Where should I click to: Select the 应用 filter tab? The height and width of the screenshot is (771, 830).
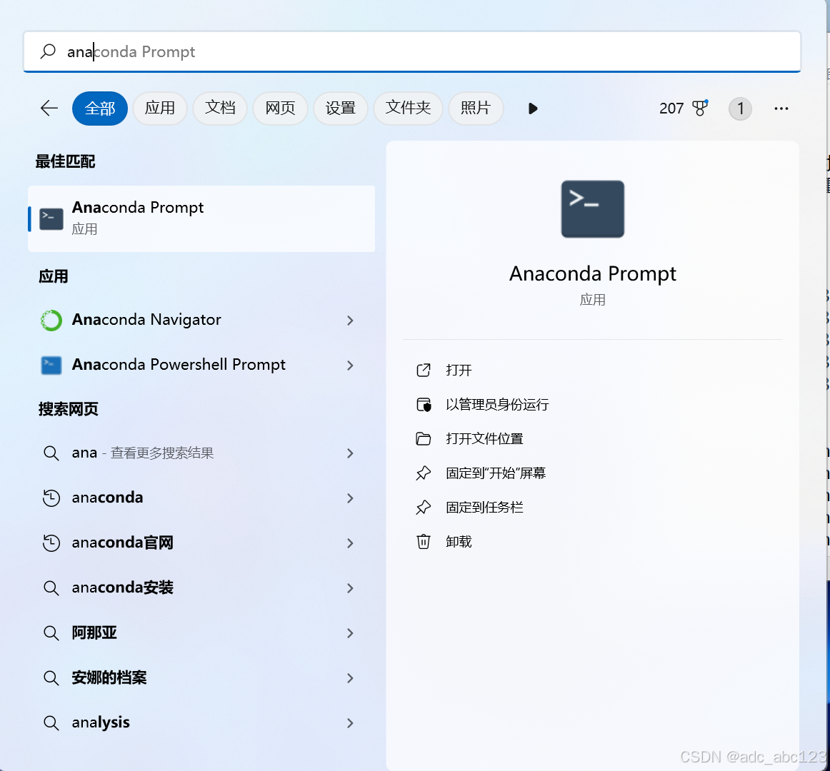pos(160,109)
